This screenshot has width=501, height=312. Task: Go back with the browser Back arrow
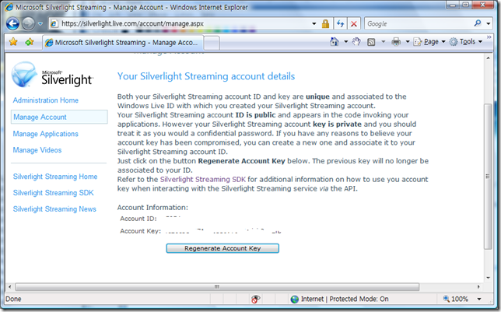(x=12, y=23)
